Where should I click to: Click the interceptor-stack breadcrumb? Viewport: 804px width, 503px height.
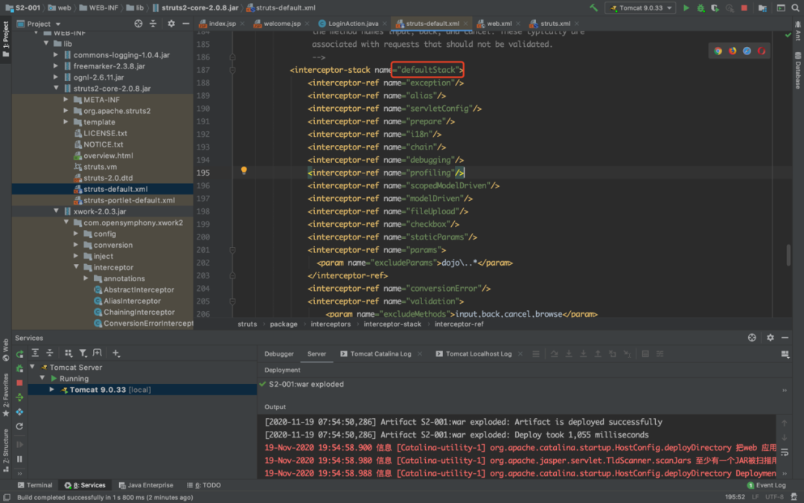coord(392,324)
